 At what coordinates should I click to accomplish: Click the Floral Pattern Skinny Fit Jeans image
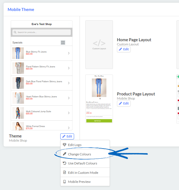click(x=18, y=68)
